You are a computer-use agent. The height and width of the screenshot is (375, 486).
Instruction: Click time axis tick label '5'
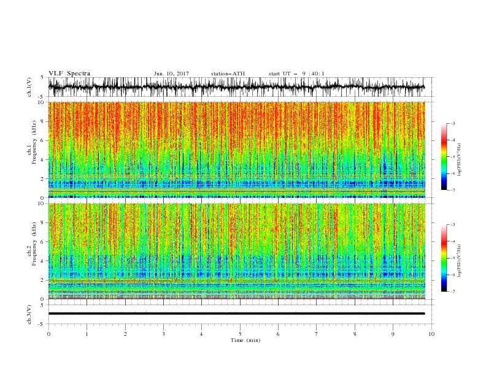(240, 334)
